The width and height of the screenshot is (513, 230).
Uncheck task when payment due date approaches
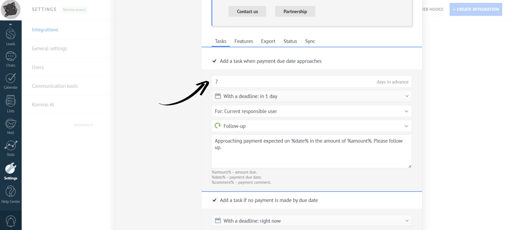(x=214, y=61)
